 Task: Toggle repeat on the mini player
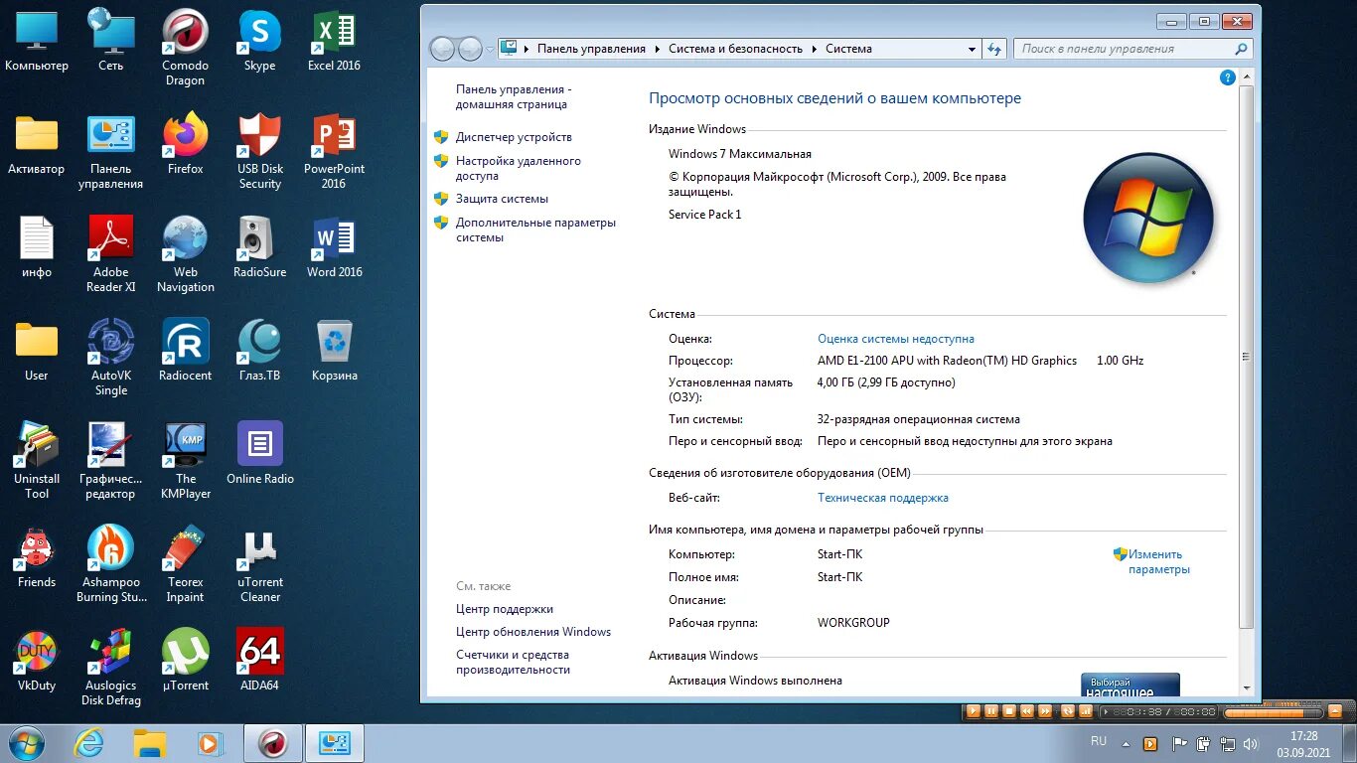(1068, 711)
